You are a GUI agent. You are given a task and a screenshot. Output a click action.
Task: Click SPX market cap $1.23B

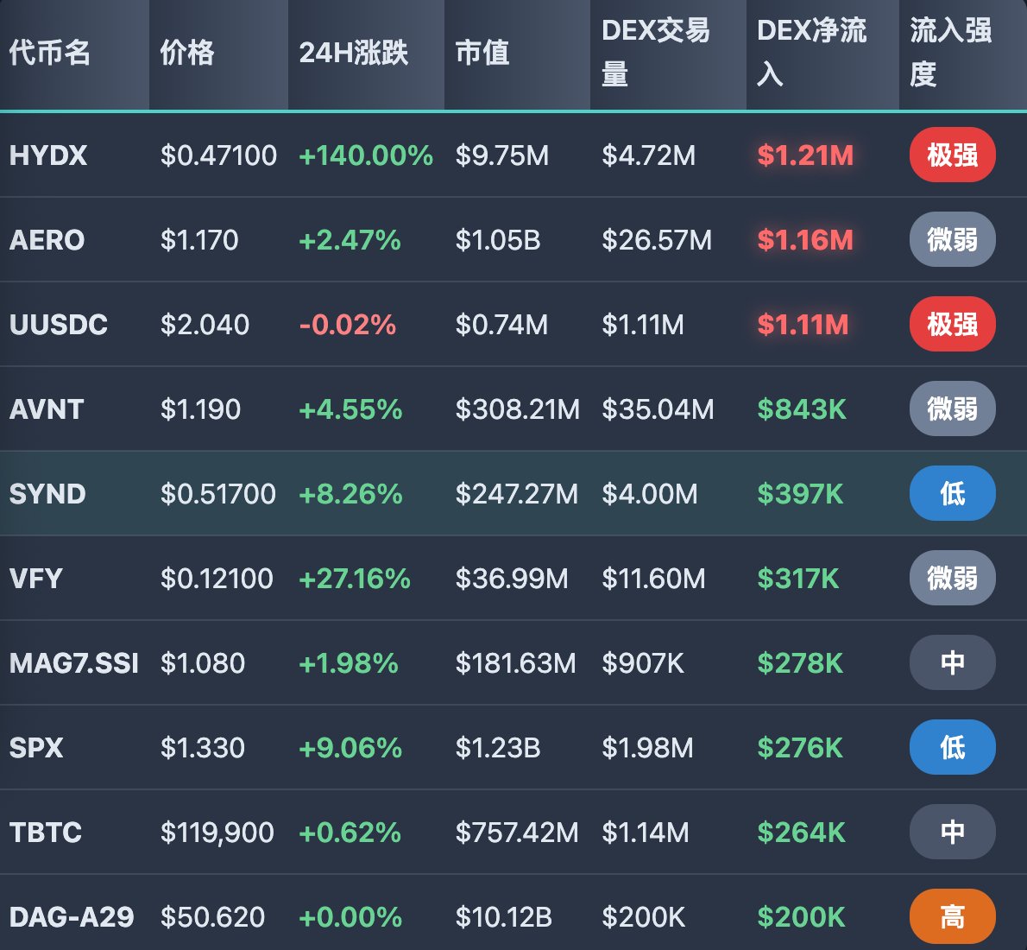(498, 747)
